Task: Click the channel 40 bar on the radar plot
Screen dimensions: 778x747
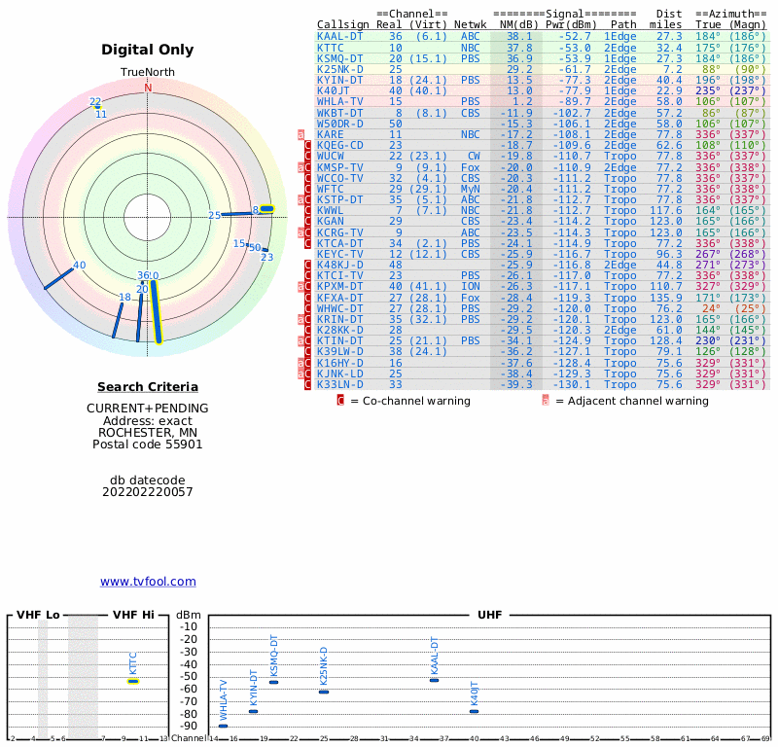Action: click(x=58, y=278)
